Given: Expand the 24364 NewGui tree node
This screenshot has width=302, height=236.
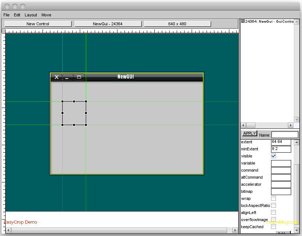Looking at the screenshot, I should (x=243, y=21).
